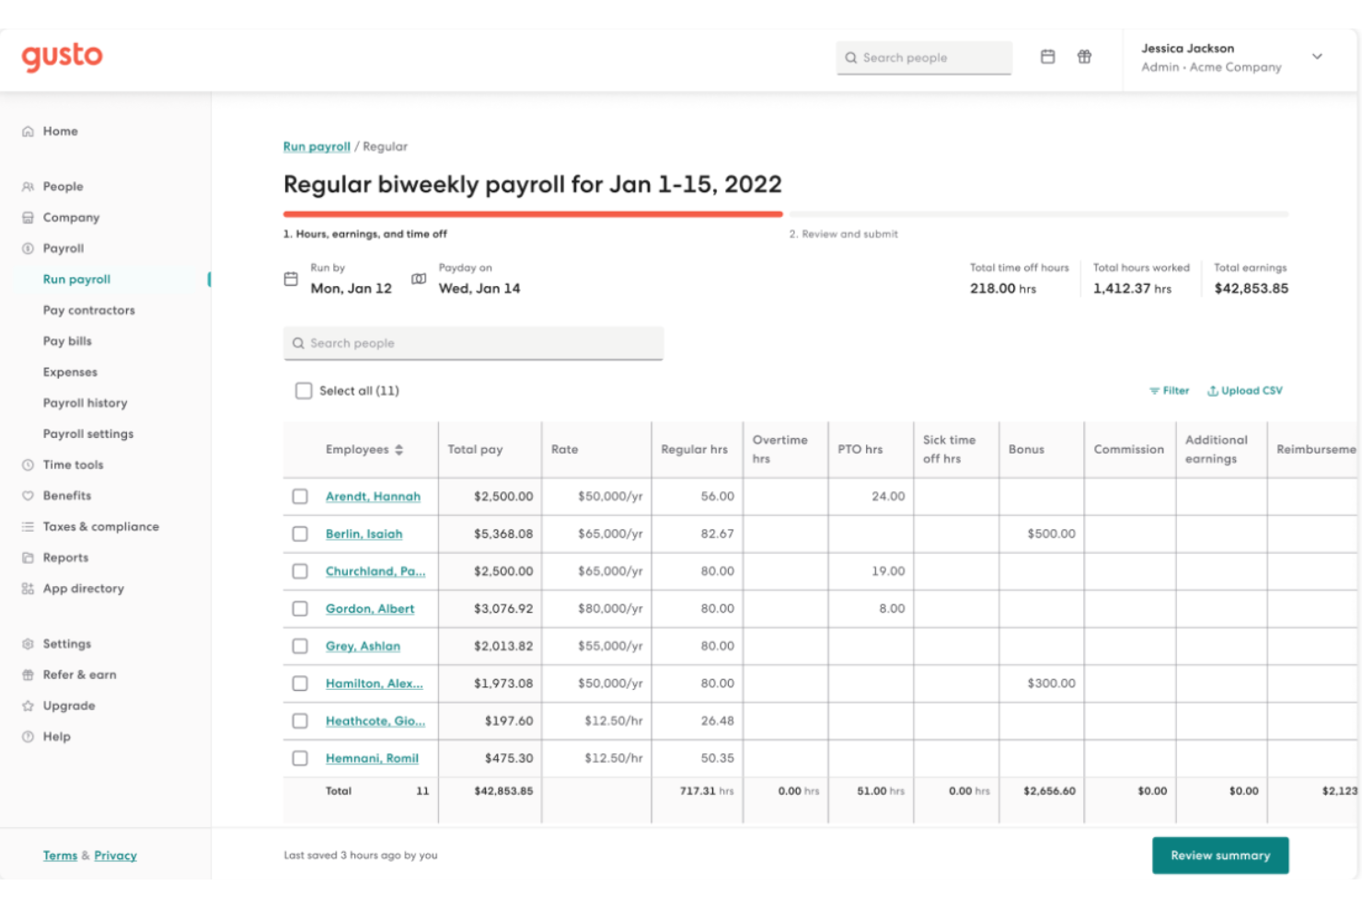1362x908 pixels.
Task: Click the gift icon near the profile
Action: click(x=1084, y=57)
